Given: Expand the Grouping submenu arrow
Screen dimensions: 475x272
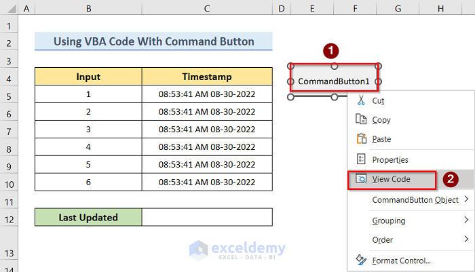Looking at the screenshot, I should tap(466, 220).
